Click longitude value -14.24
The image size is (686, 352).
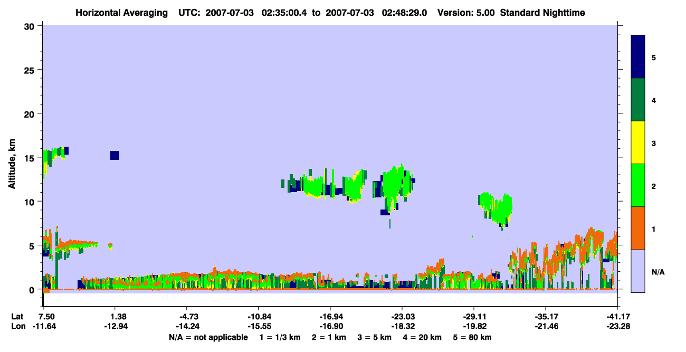(188, 326)
